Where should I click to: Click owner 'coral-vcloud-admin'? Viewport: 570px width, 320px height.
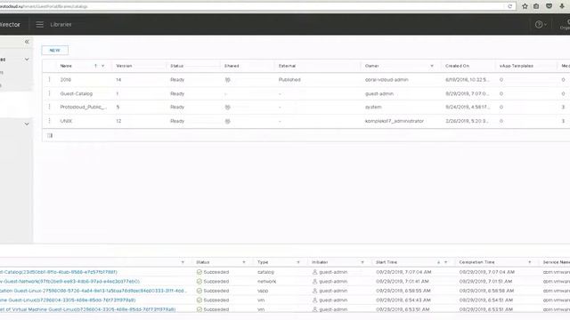(x=387, y=79)
